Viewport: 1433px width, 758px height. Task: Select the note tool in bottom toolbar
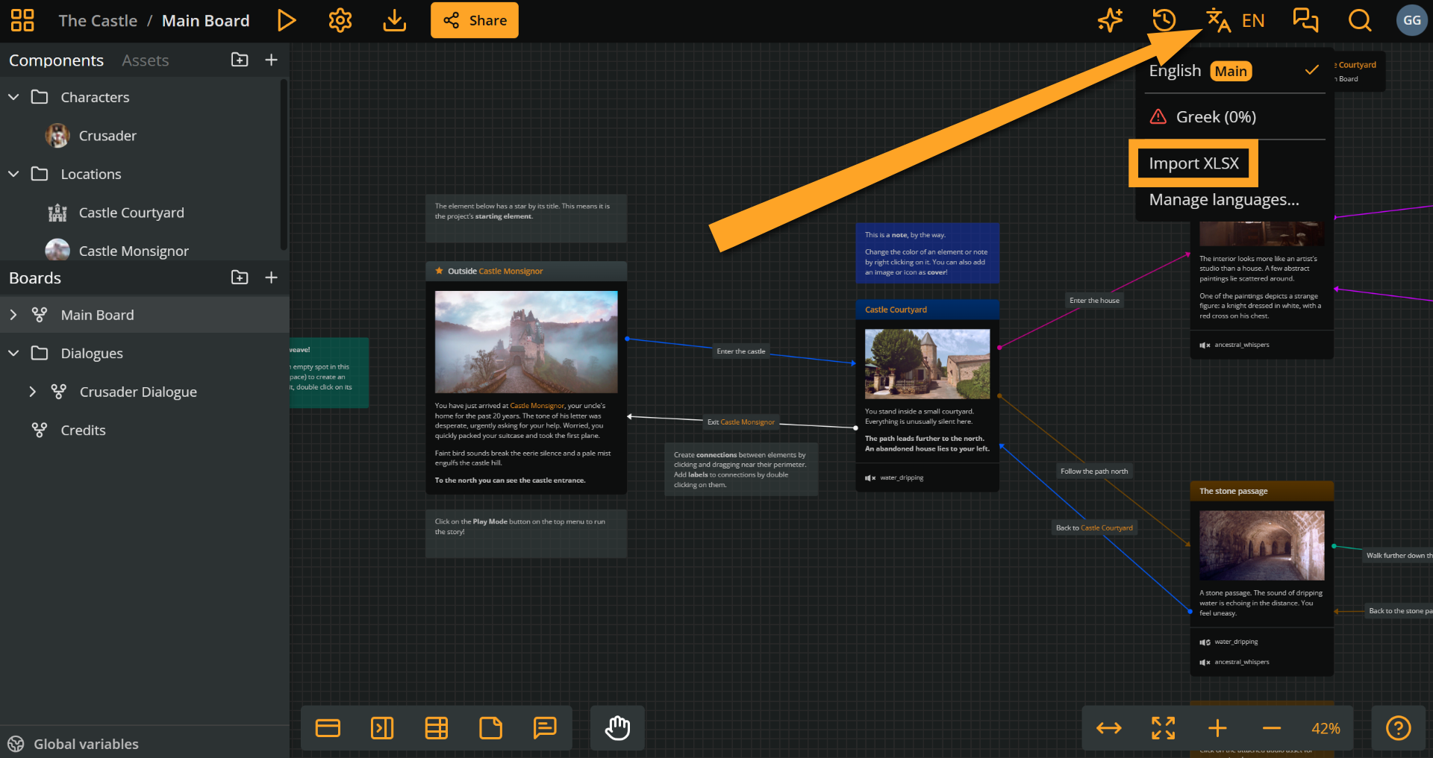[491, 728]
